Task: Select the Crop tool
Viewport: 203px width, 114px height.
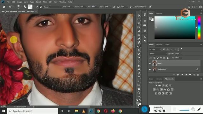Action: click(x=139, y=31)
